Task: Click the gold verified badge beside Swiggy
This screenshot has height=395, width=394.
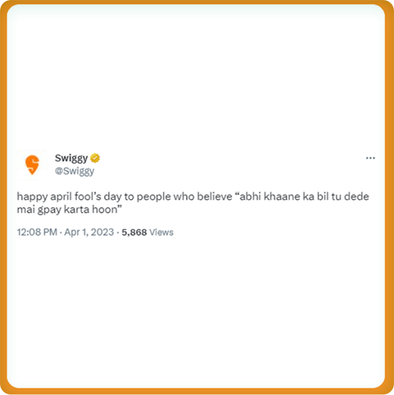Action: coord(95,158)
